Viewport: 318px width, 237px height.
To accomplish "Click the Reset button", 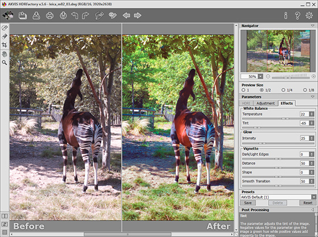I will 308,203.
